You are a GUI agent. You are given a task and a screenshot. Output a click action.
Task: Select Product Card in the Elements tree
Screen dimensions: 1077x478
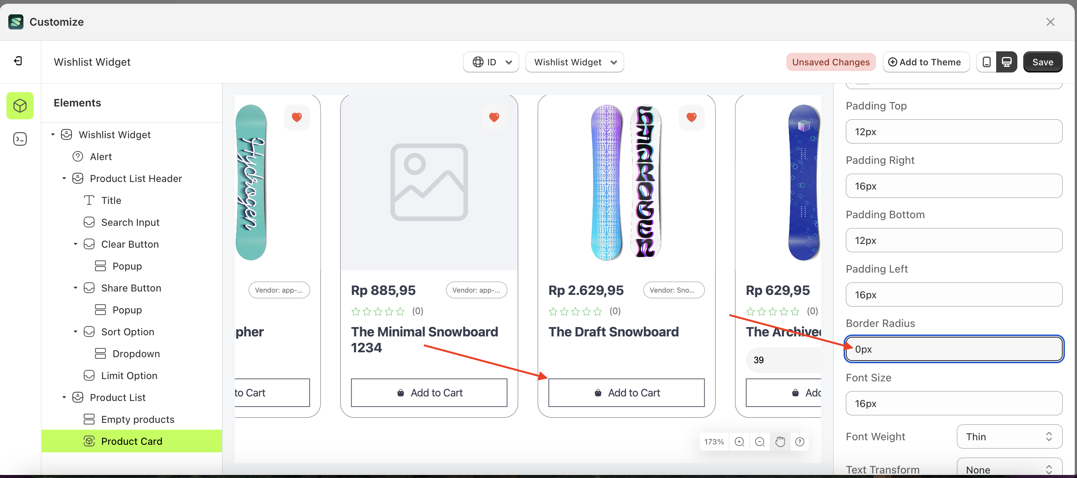coord(132,441)
